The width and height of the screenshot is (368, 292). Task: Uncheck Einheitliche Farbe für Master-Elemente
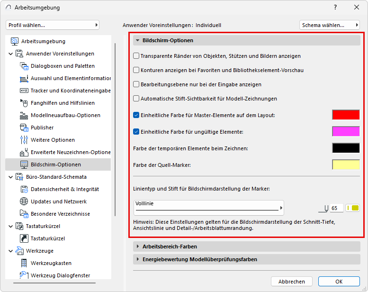point(136,115)
